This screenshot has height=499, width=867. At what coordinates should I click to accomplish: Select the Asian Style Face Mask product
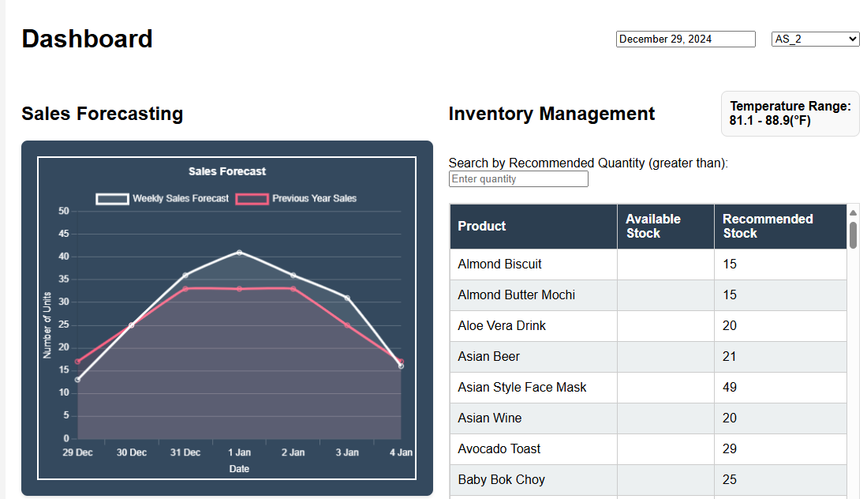pos(522,388)
